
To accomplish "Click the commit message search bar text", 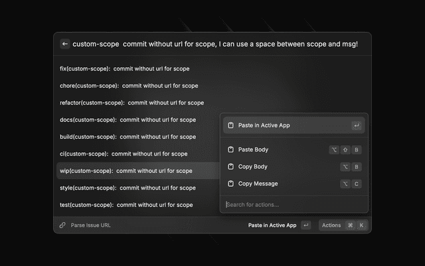I will (215, 44).
